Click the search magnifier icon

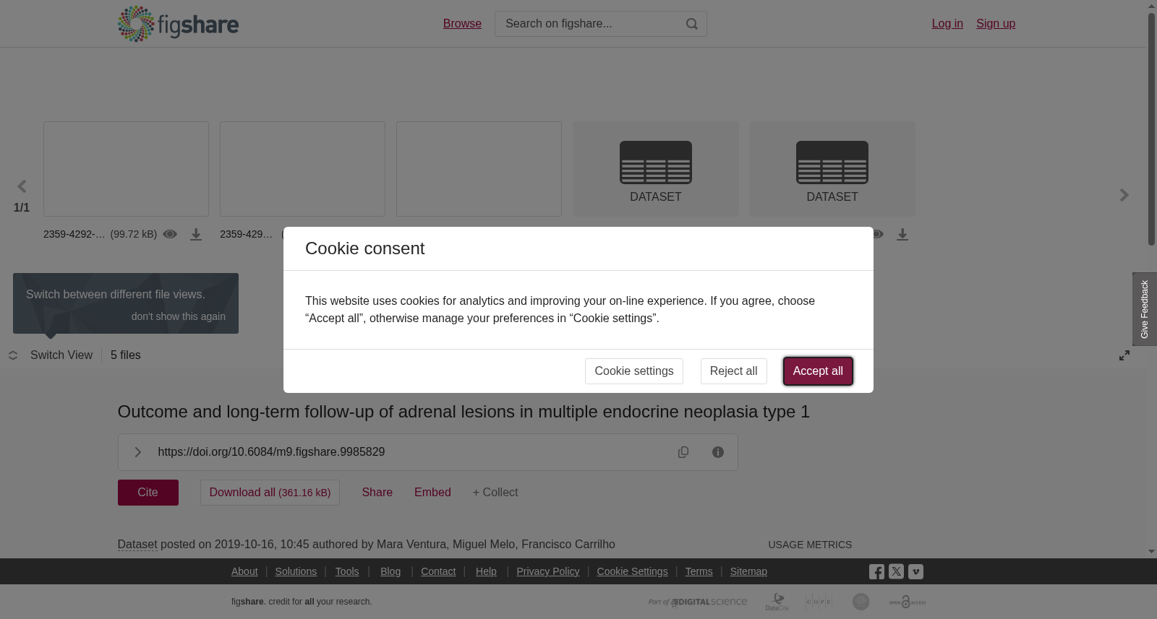692,24
